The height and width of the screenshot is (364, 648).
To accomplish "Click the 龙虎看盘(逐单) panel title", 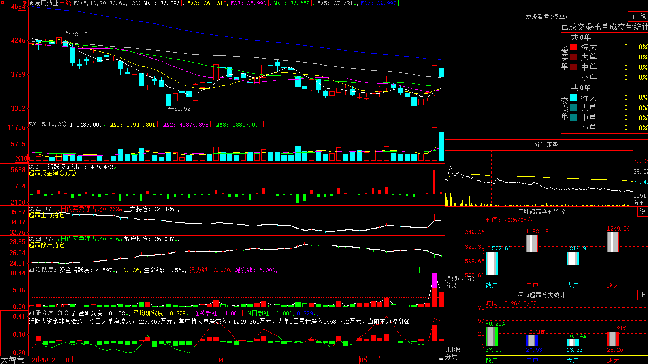I will coord(546,17).
